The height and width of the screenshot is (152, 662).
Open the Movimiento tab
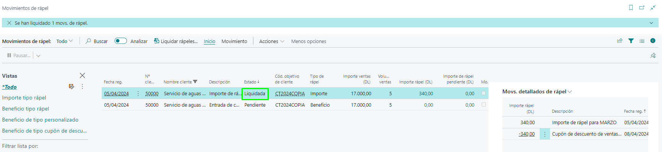(x=234, y=41)
